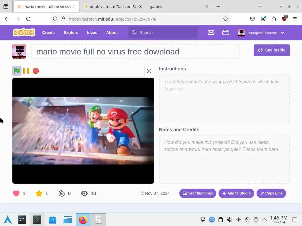Image resolution: width=302 pixels, height=226 pixels.
Task: Expand the banspedrunonvm account menu
Action: click(x=261, y=33)
